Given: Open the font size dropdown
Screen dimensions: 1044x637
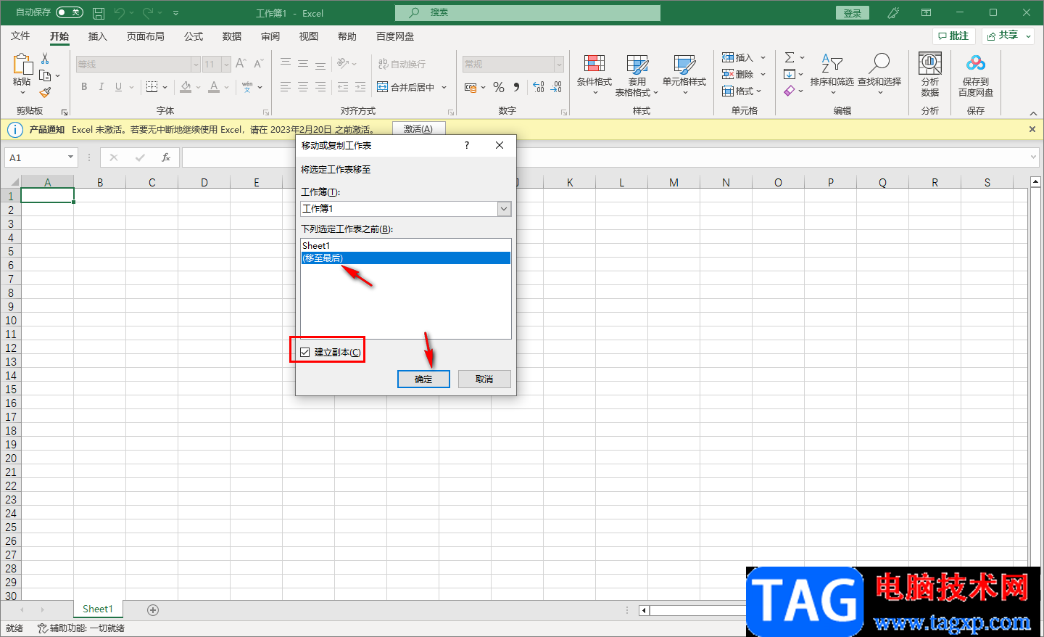Looking at the screenshot, I should pos(226,65).
